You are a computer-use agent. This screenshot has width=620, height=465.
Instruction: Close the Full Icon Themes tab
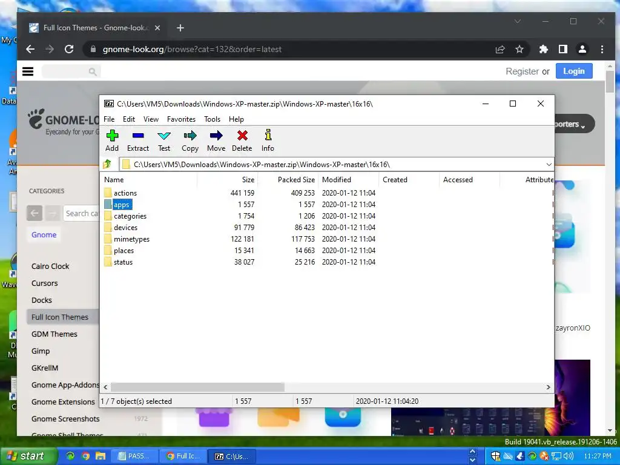click(157, 28)
